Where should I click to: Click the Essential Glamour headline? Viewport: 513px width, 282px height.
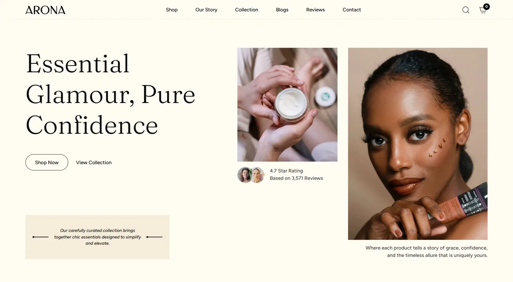pos(111,94)
